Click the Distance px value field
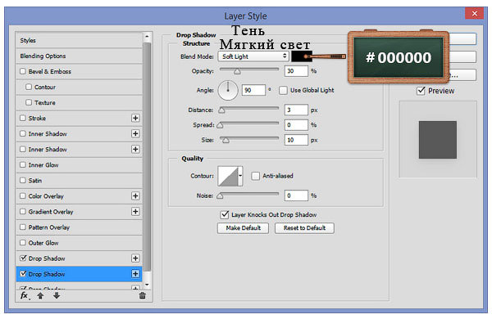 click(296, 110)
